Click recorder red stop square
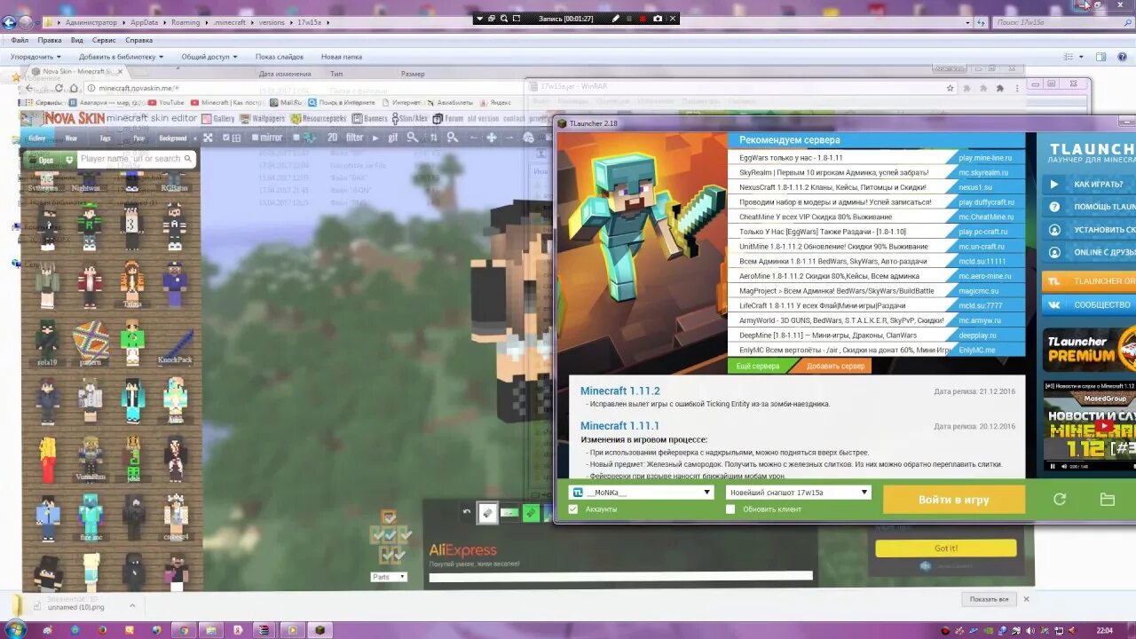This screenshot has height=639, width=1136. tap(643, 18)
